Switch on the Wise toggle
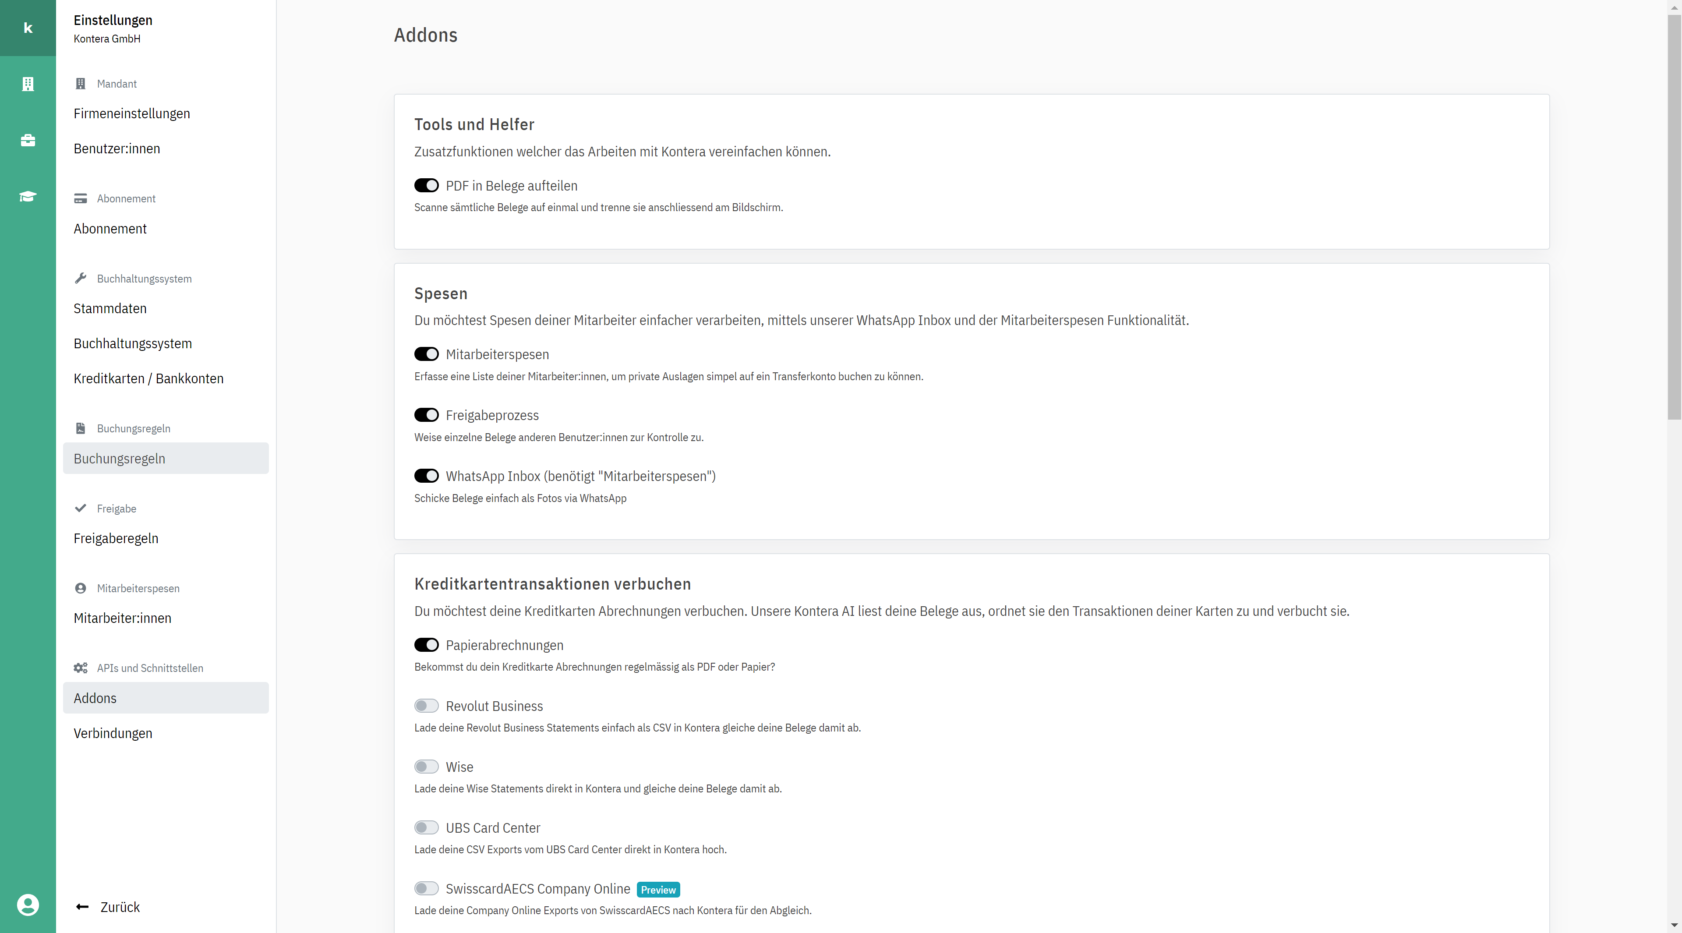1682x933 pixels. tap(426, 767)
